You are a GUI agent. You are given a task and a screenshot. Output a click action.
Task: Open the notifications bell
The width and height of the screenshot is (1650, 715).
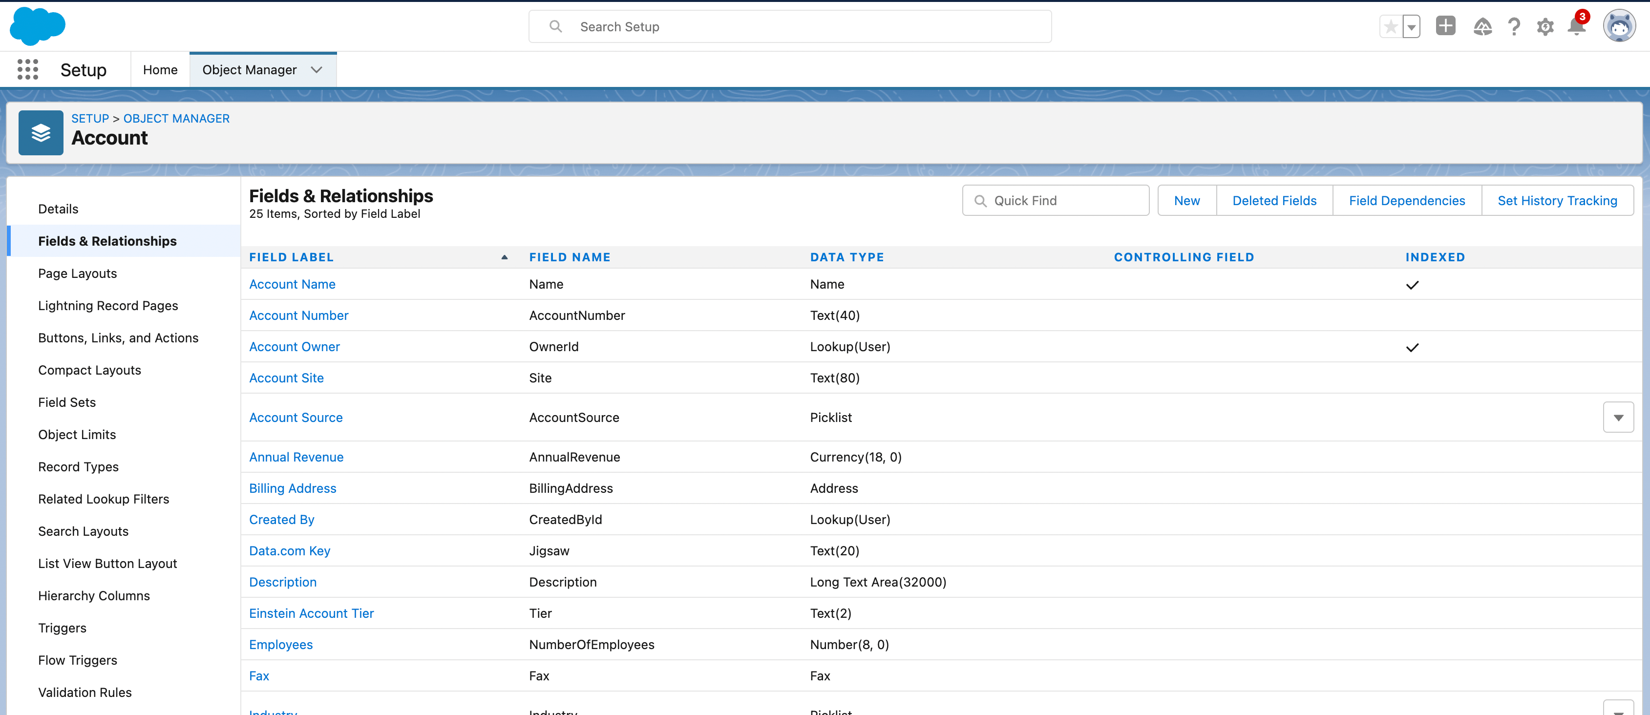(1576, 27)
